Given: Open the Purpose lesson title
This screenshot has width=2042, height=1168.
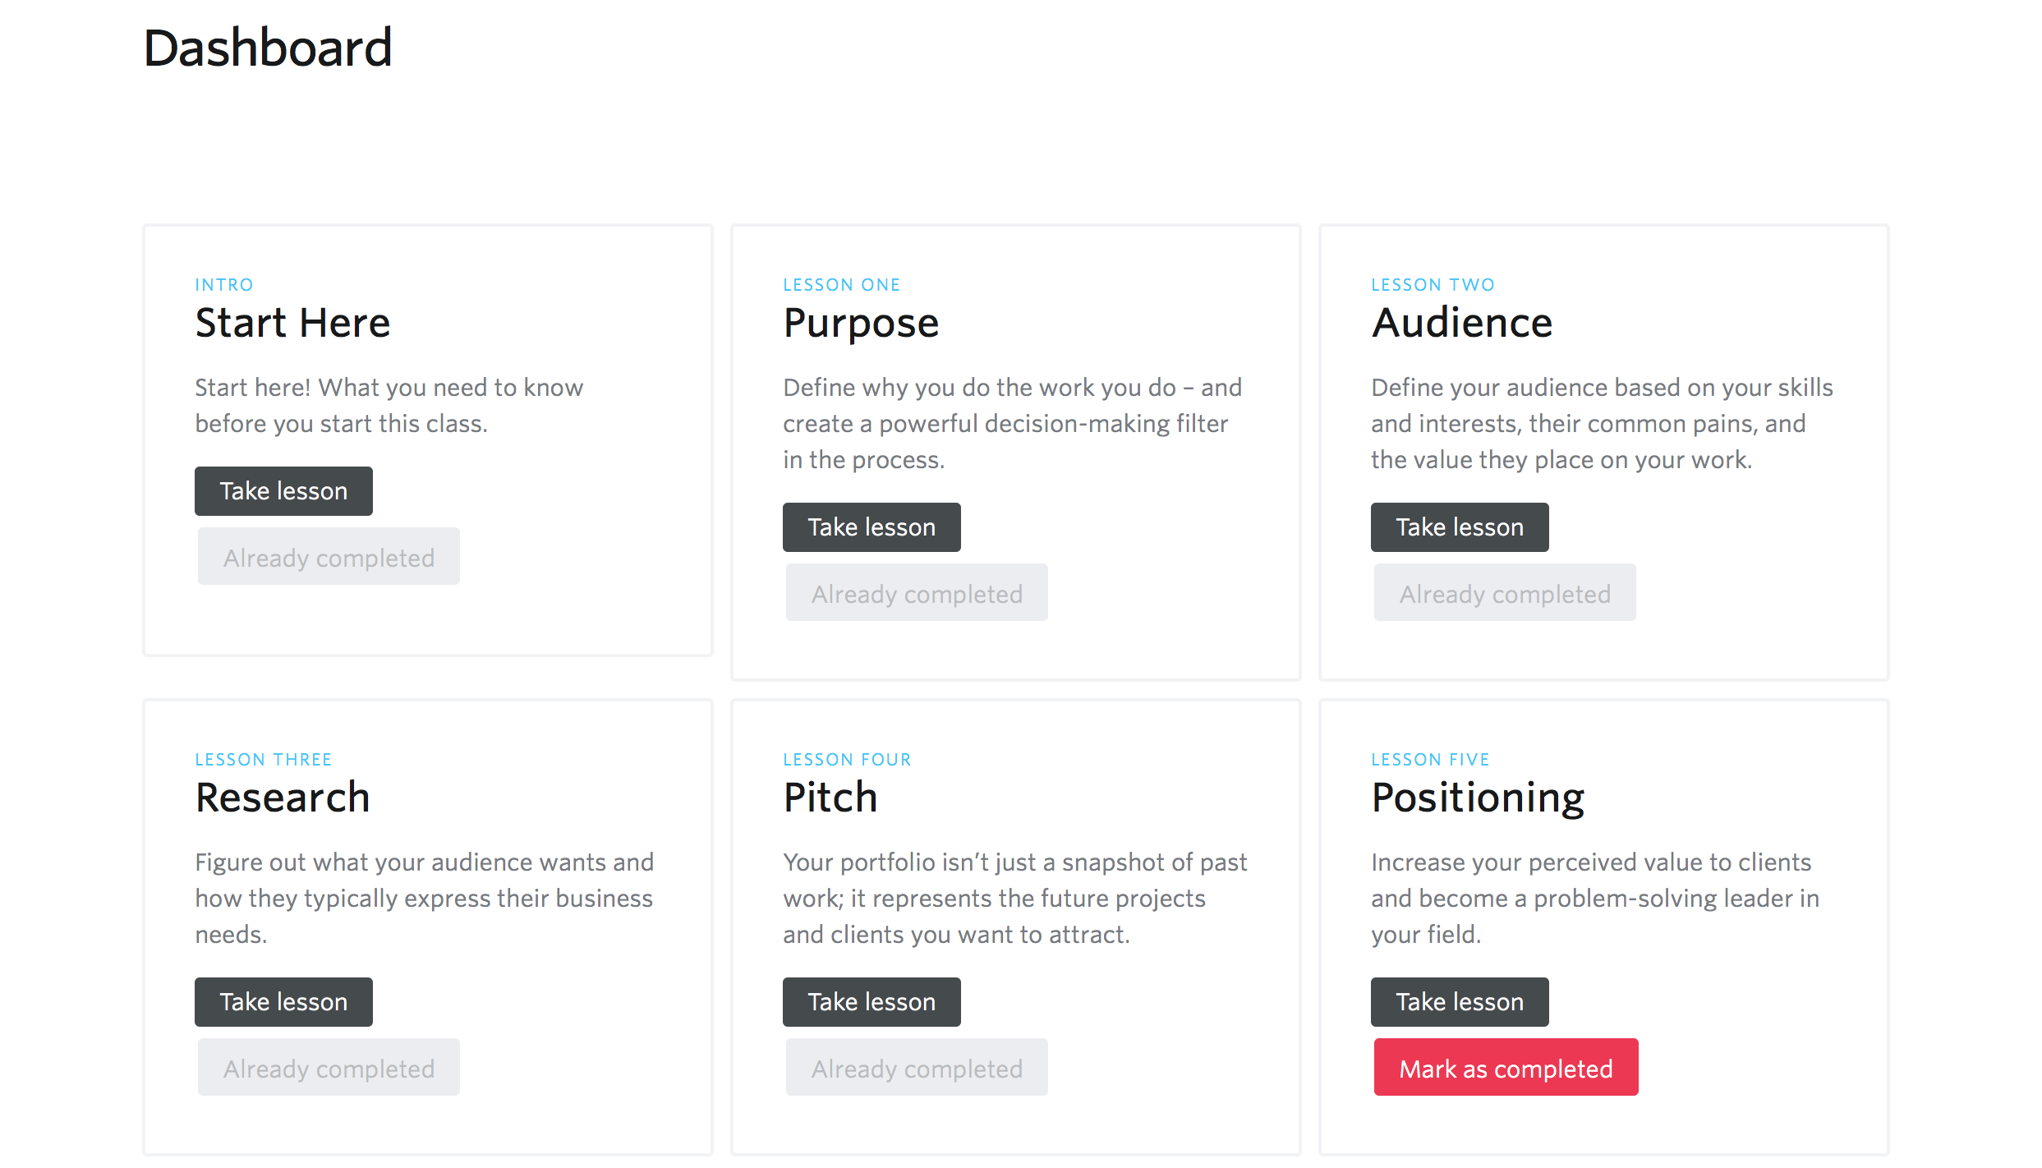Looking at the screenshot, I should 861,322.
